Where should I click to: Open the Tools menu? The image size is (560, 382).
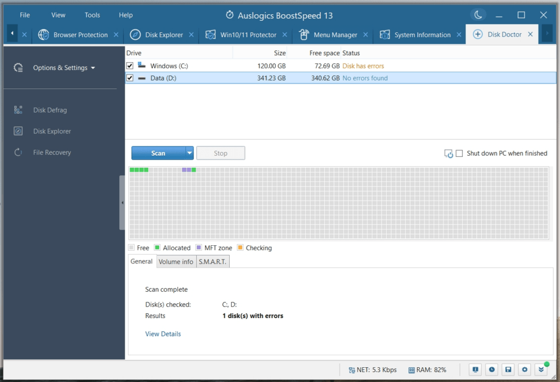click(x=92, y=15)
